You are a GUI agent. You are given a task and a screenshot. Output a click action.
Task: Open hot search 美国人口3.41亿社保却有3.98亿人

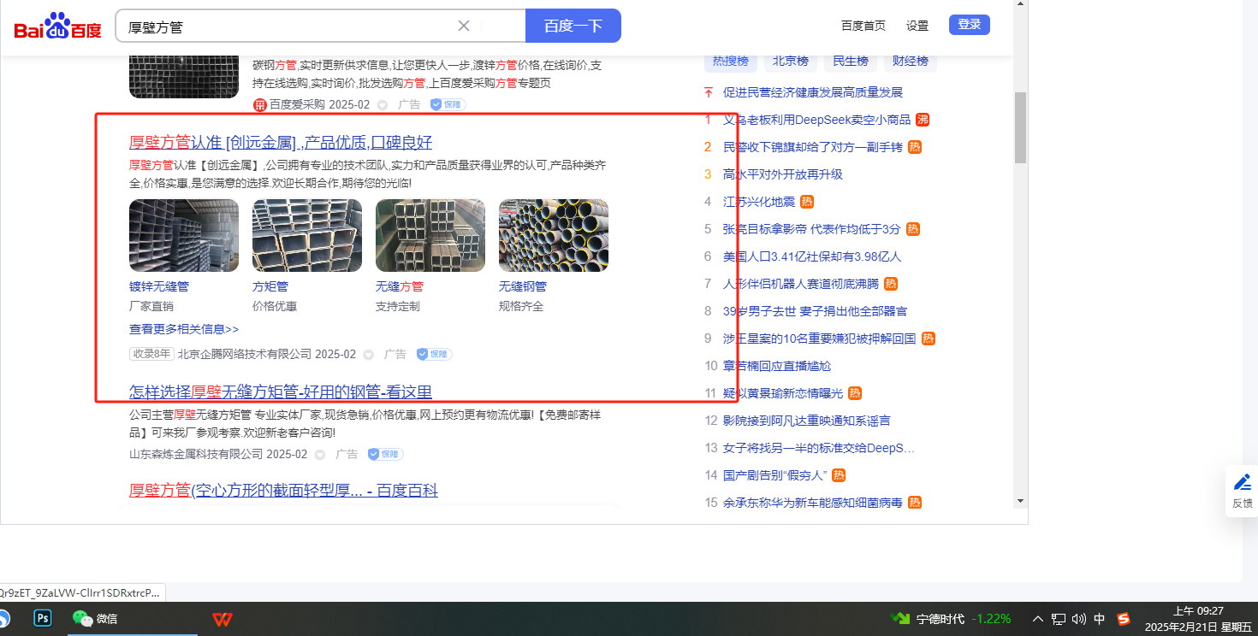[812, 256]
